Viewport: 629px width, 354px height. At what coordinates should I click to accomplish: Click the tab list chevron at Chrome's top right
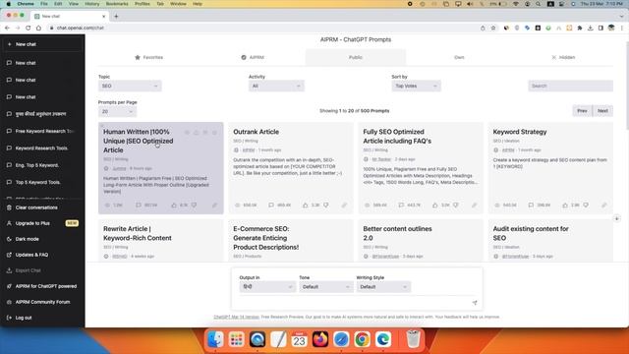621,16
